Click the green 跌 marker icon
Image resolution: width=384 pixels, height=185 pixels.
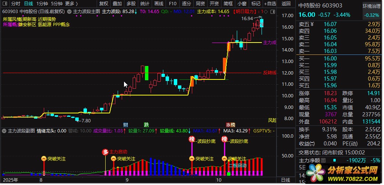[146, 125]
